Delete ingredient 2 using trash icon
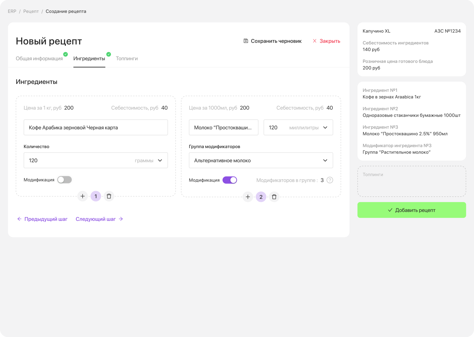This screenshot has width=474, height=337. [274, 197]
